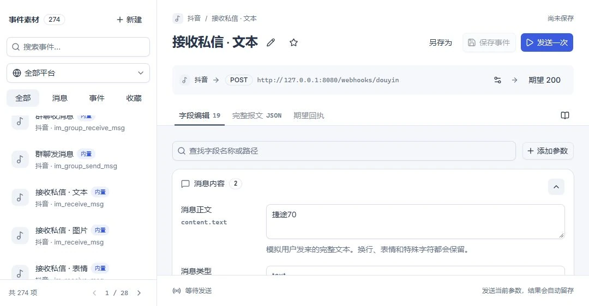Viewport: 589px width, 306px height.
Task: Open the 全部平台 platform dropdown
Action: coord(78,73)
